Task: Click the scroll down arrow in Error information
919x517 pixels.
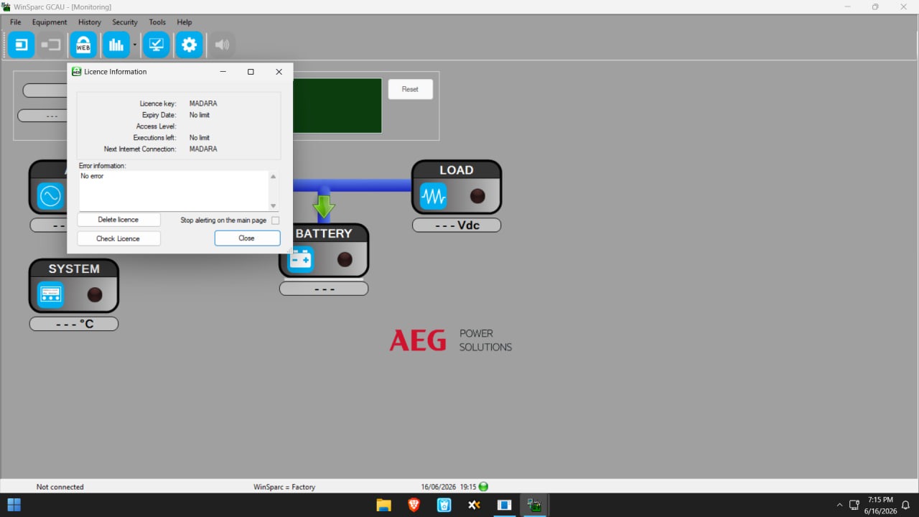Action: pos(273,206)
